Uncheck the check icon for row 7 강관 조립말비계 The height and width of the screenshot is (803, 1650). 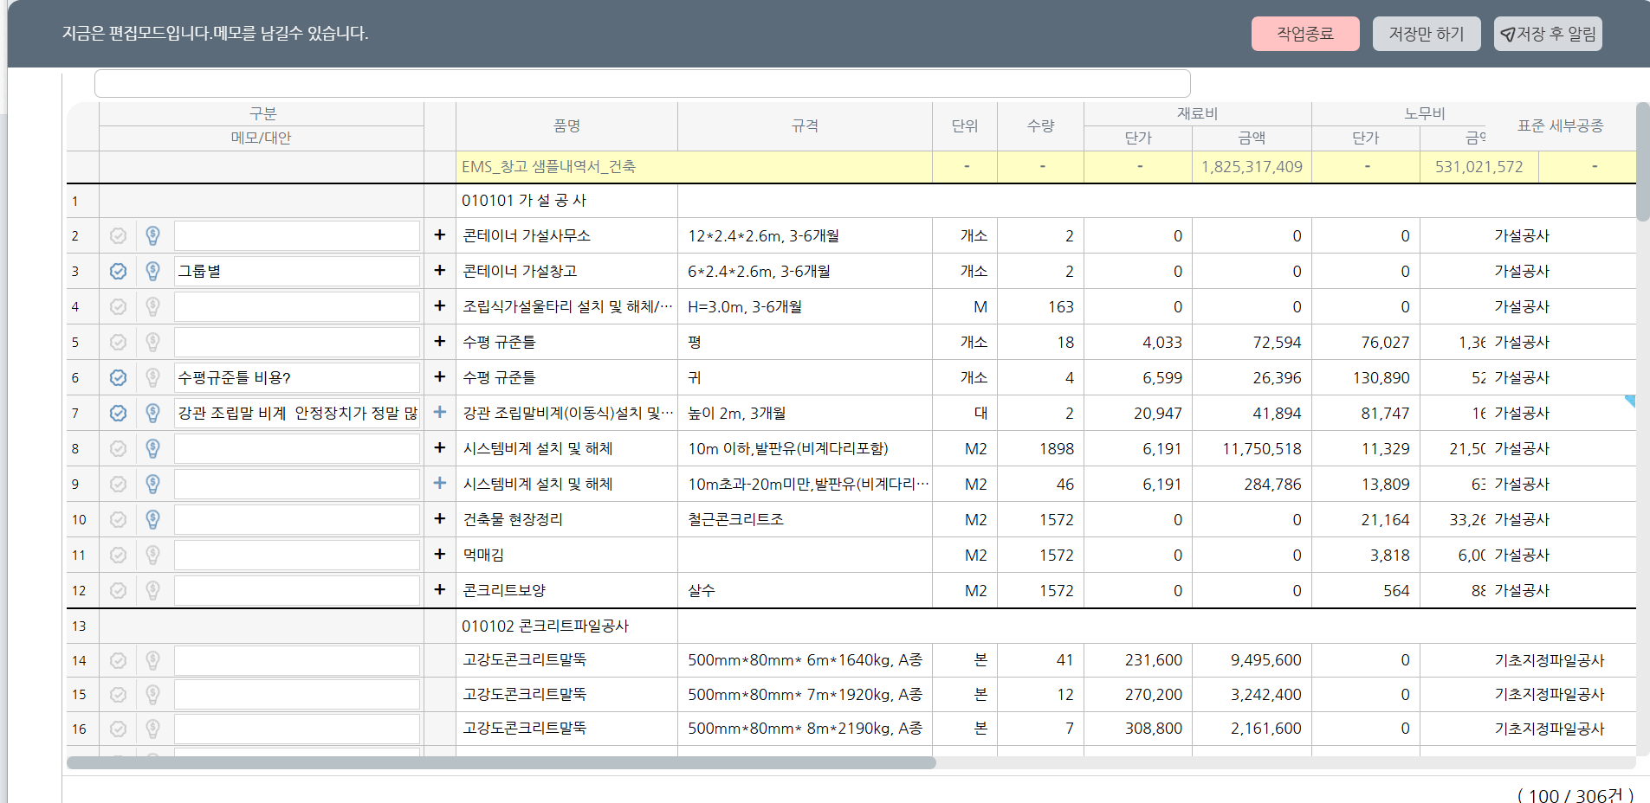pos(119,413)
